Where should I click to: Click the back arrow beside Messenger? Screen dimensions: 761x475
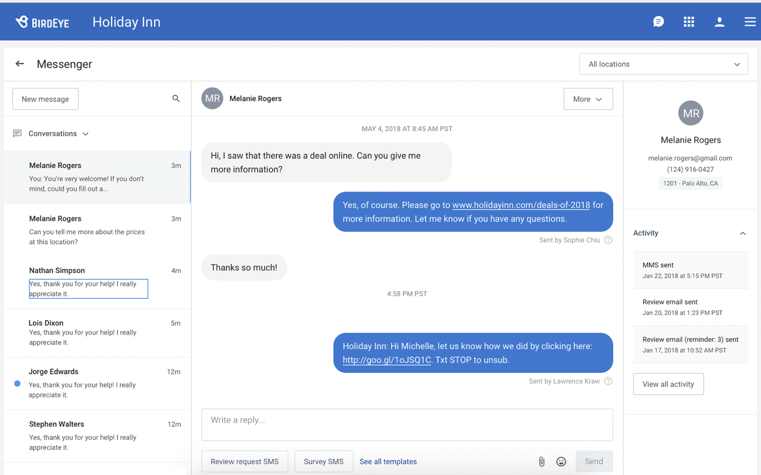pos(20,64)
